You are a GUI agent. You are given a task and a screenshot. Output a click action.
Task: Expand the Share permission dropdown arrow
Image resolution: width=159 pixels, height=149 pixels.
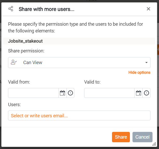[x=147, y=63]
